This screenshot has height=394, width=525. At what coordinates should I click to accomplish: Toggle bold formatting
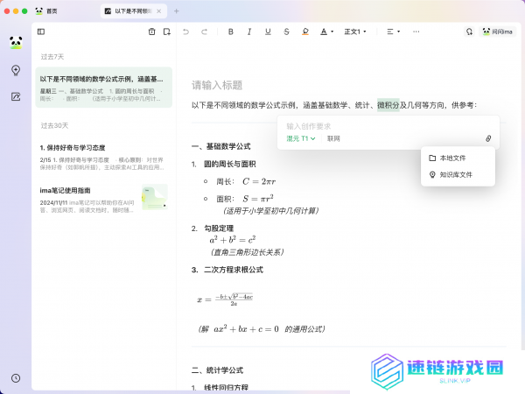click(x=231, y=32)
